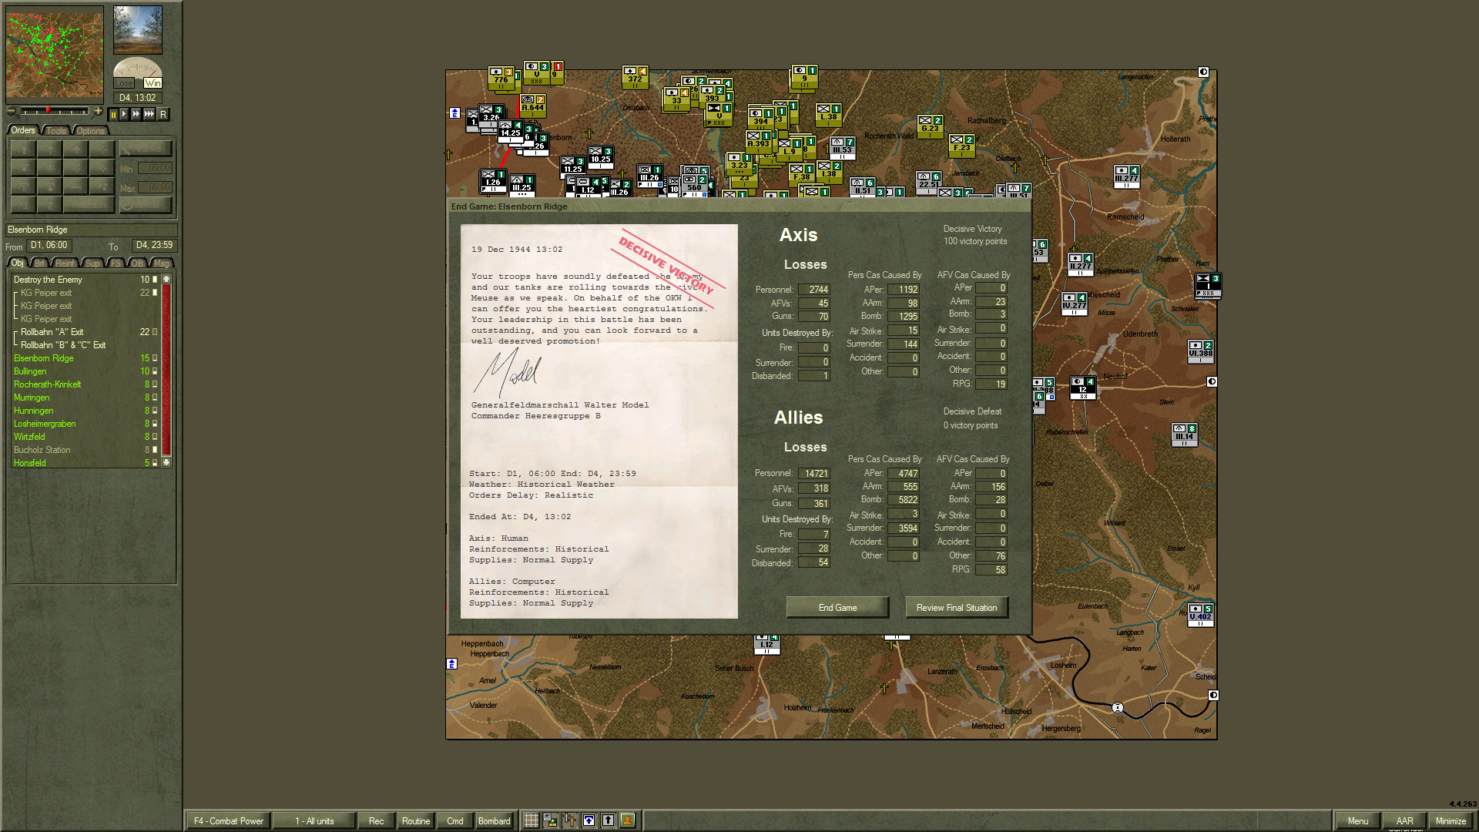Click the weather landscape thumbnail

coord(138,29)
